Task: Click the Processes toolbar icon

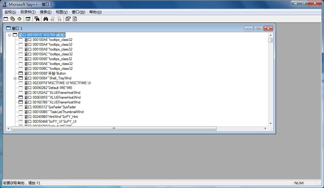Action: pos(13,19)
